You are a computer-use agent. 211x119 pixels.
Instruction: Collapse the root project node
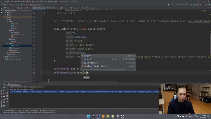click(x=4, y=11)
